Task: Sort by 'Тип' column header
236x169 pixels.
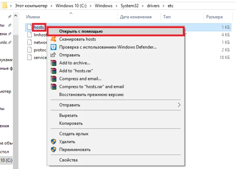Action: (x=167, y=17)
